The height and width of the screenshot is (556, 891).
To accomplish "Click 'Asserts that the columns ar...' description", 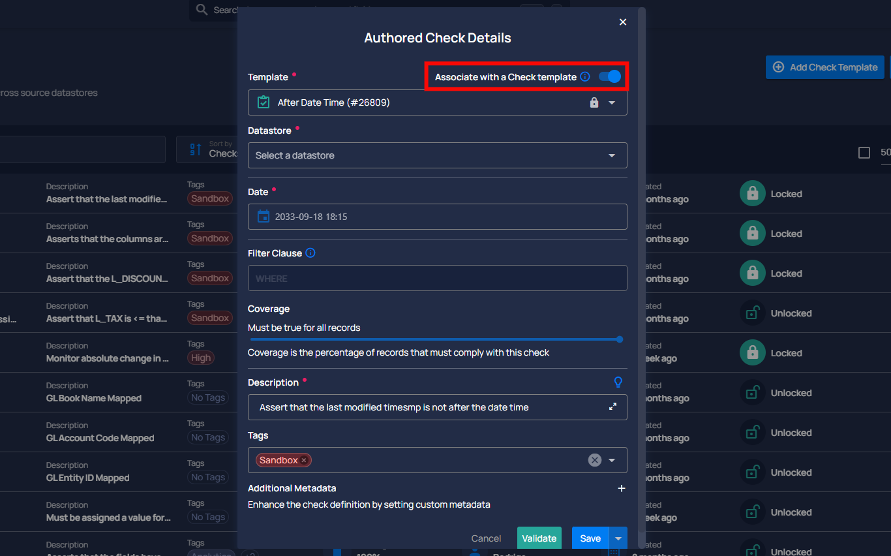I will [x=108, y=239].
